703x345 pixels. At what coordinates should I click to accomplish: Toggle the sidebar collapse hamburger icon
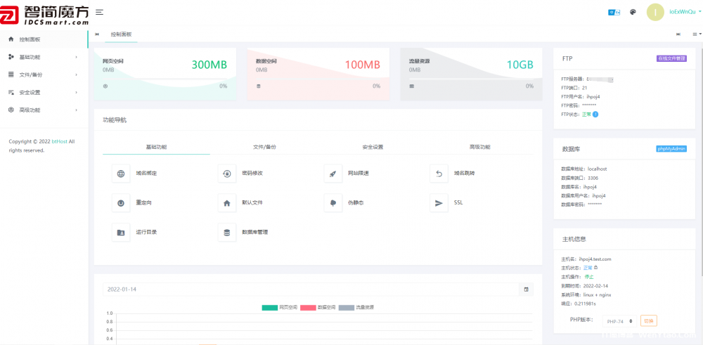[x=99, y=12]
